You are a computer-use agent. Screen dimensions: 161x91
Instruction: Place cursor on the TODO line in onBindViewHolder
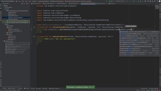(x=60, y=39)
